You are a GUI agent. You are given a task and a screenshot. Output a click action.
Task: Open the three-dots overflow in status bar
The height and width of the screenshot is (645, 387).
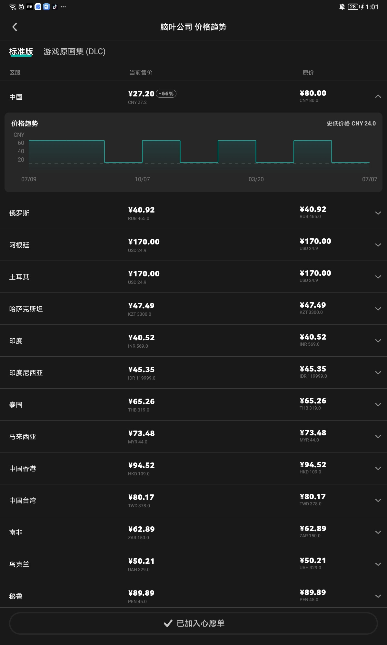coord(63,7)
